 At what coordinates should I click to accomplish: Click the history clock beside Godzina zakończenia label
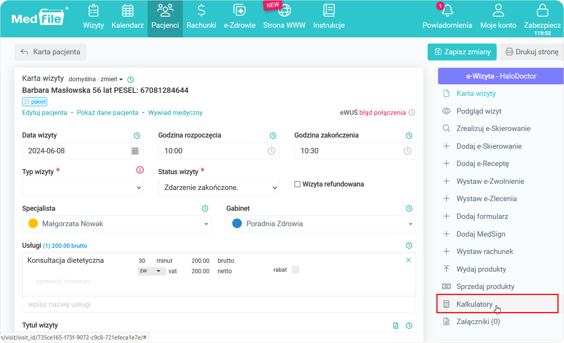(409, 135)
